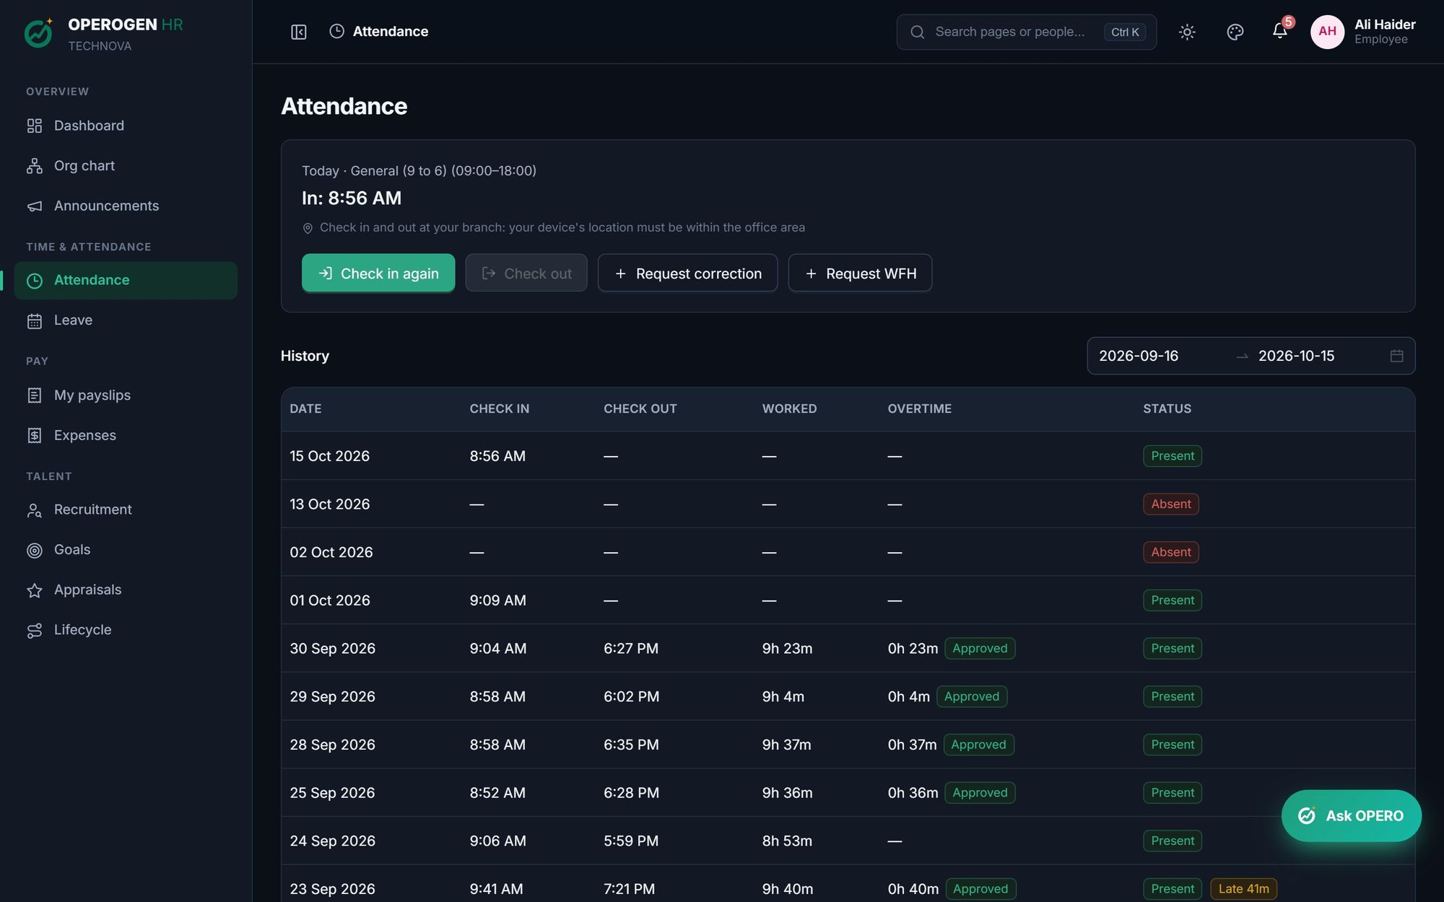Image resolution: width=1444 pixels, height=902 pixels.
Task: Toggle light theme sun icon
Action: pos(1187,32)
